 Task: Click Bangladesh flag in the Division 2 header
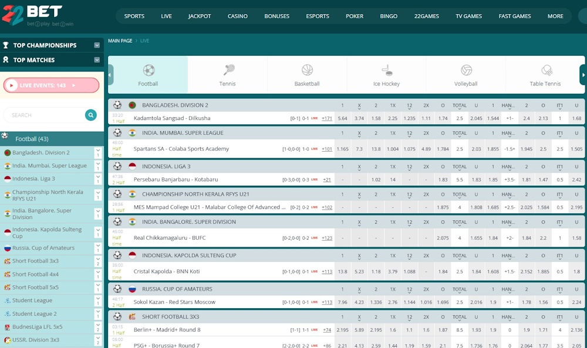[x=132, y=105]
